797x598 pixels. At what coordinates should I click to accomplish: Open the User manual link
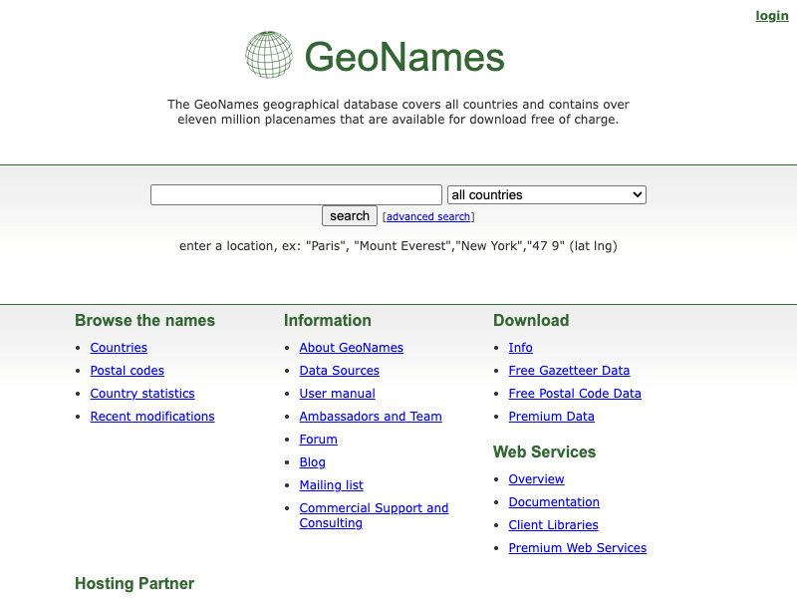pyautogui.click(x=338, y=393)
